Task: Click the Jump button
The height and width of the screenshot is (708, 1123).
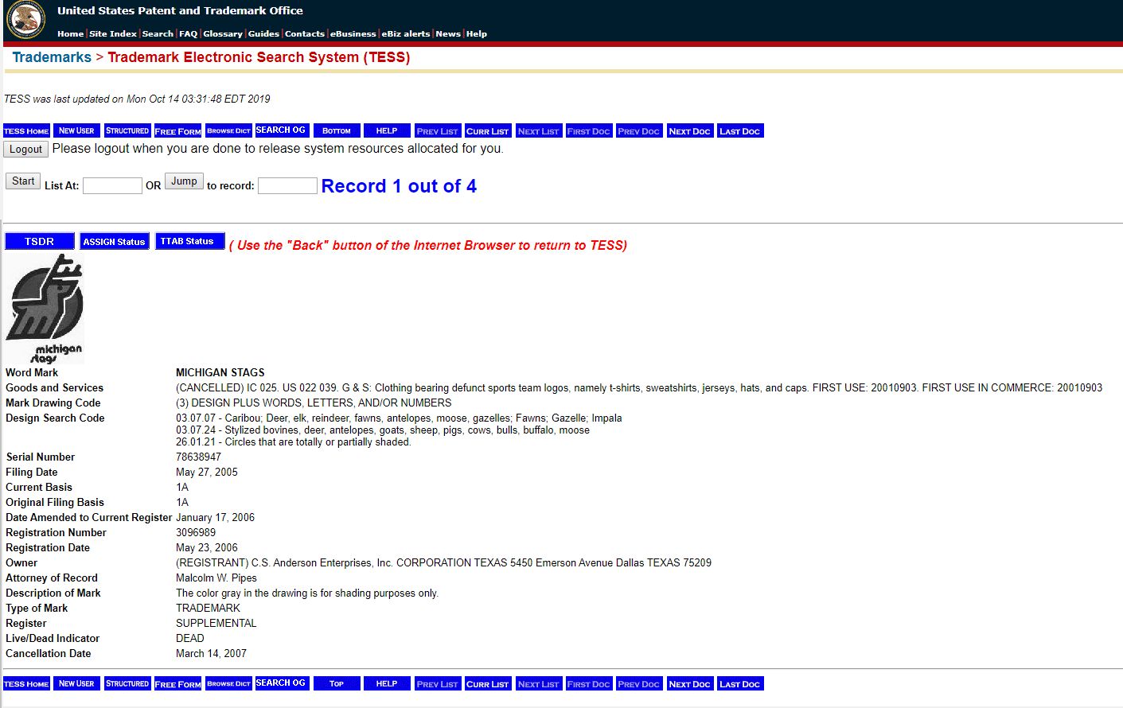Action: (x=184, y=181)
